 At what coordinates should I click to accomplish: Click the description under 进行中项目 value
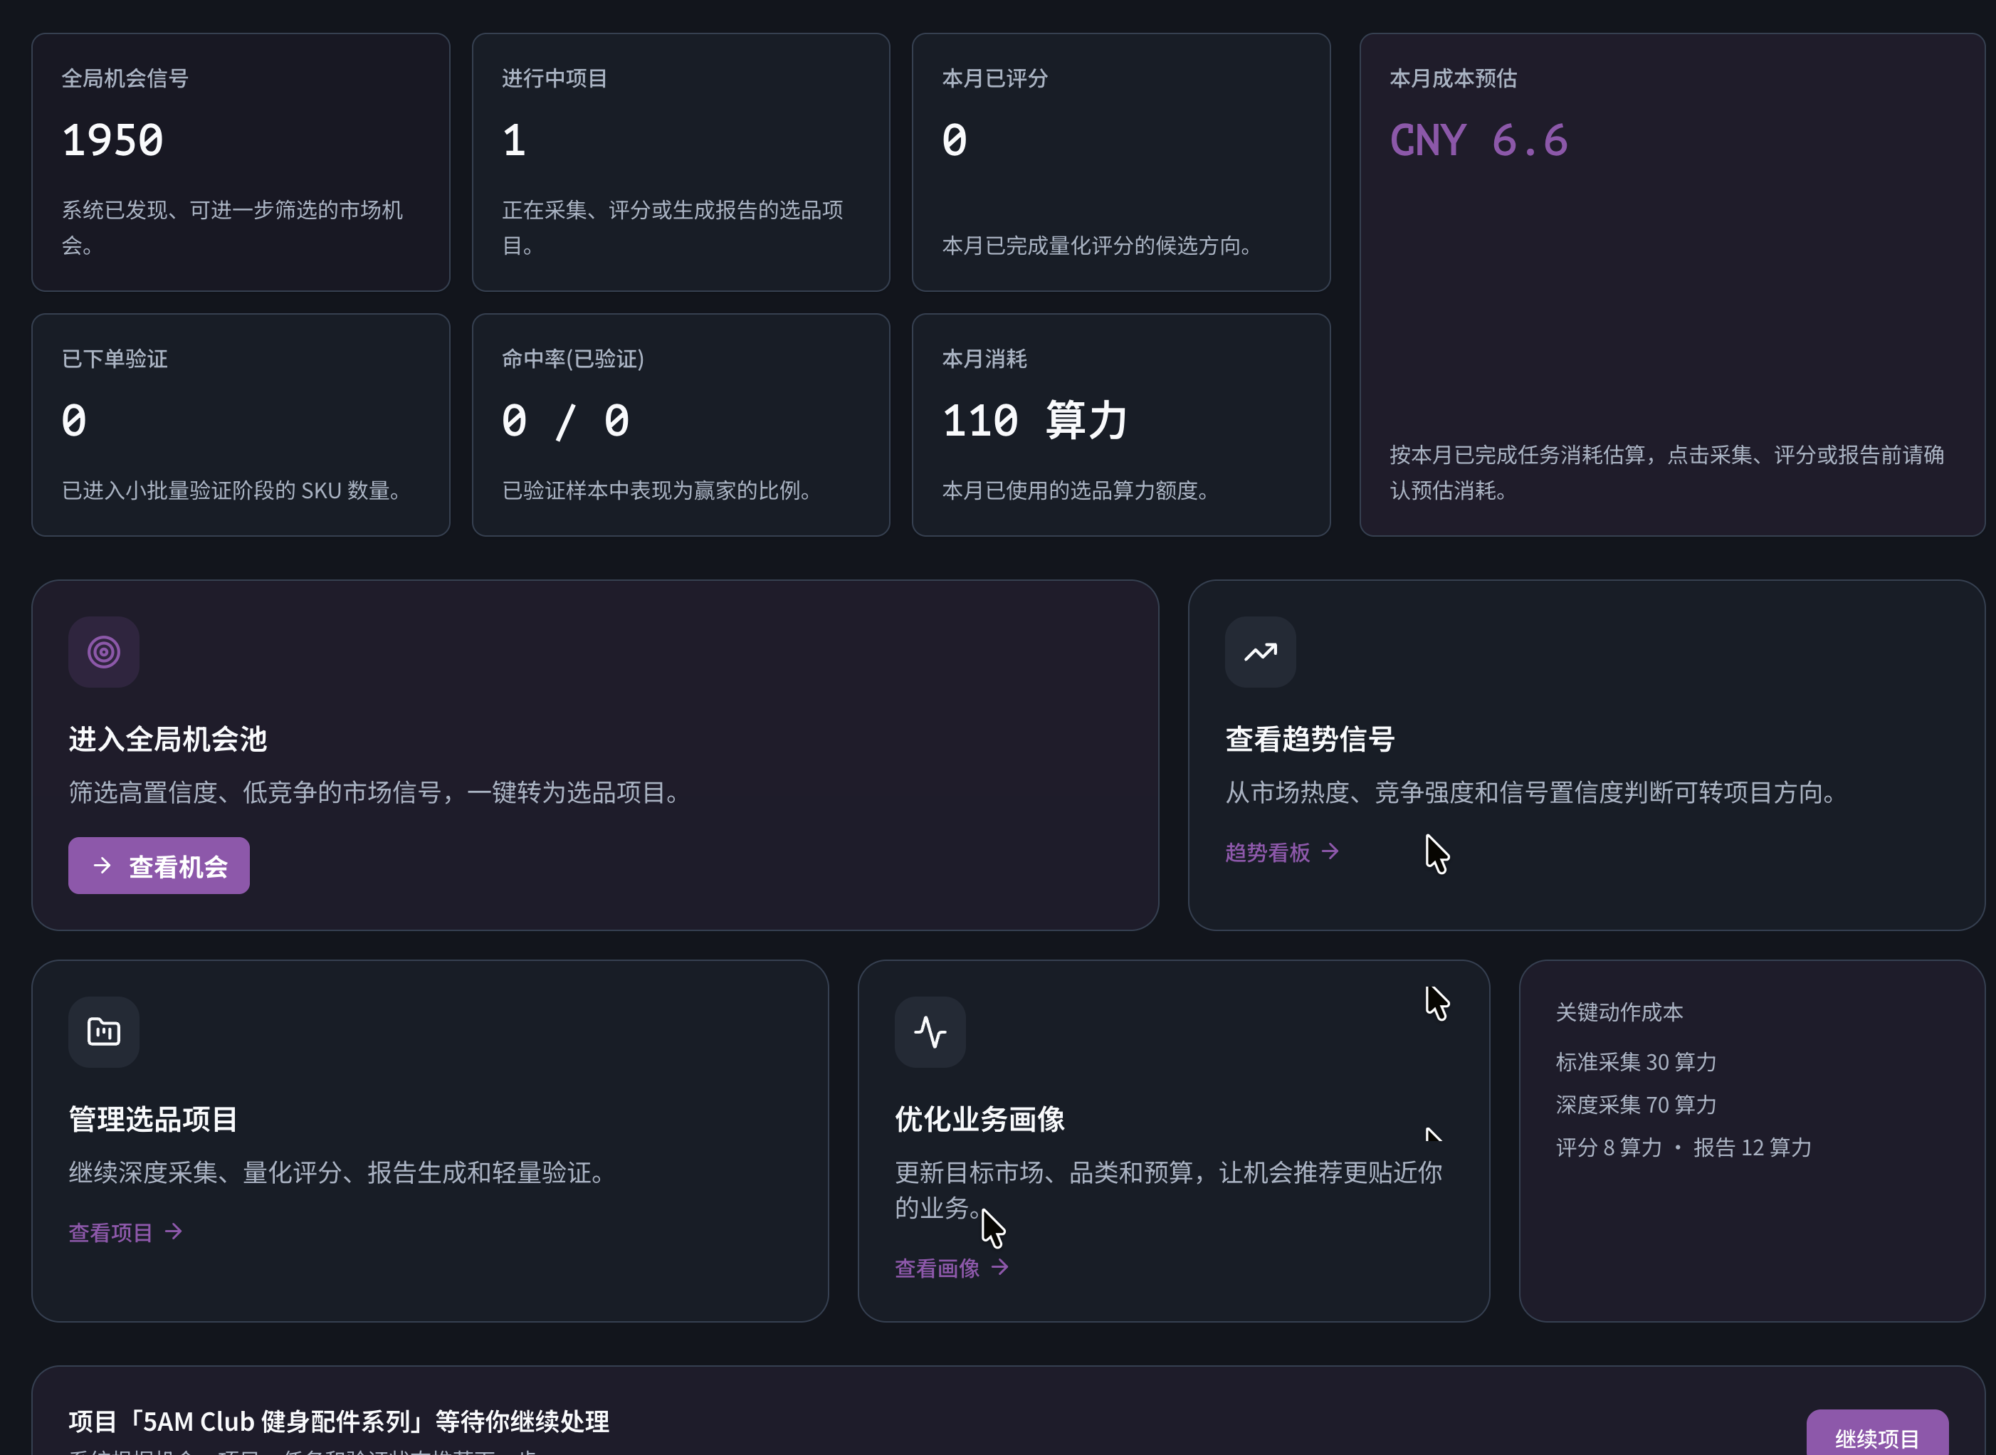pyautogui.click(x=672, y=227)
